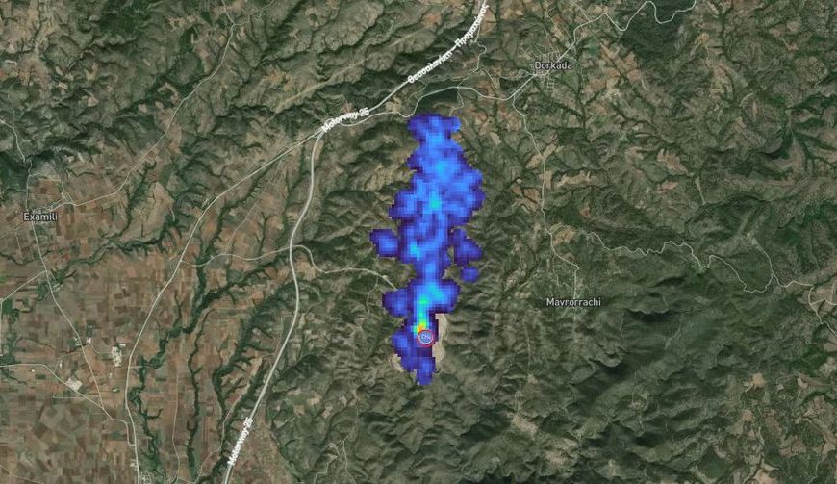
Task: Click the Motorway 25 label at the map bottom
Action: pyautogui.click(x=240, y=442)
